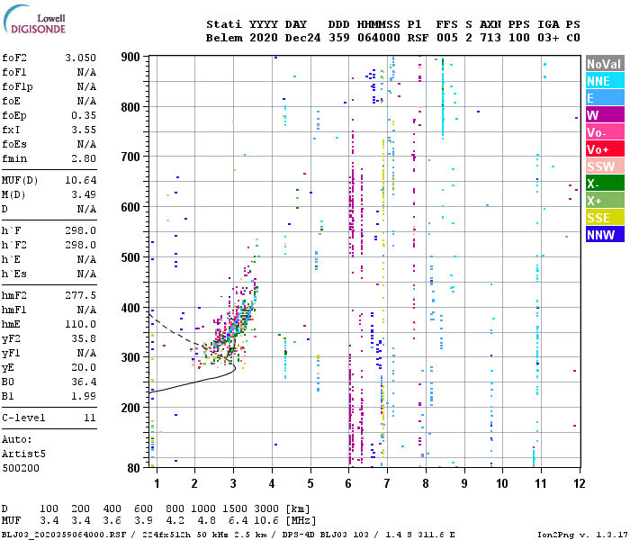This screenshot has width=630, height=540.
Task: Click the yE value 20.0
Action: coord(84,367)
